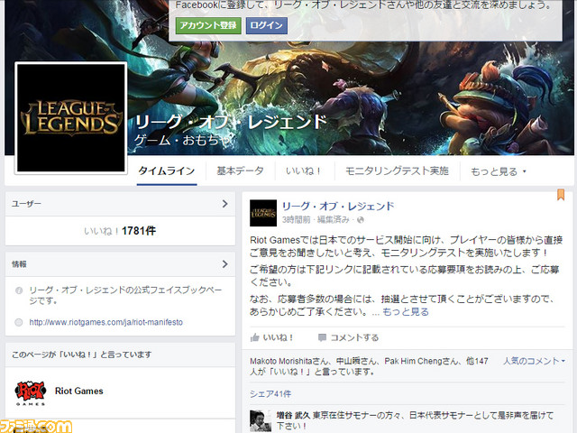
Task: Click the info icon beside page description
Action: [19, 290]
